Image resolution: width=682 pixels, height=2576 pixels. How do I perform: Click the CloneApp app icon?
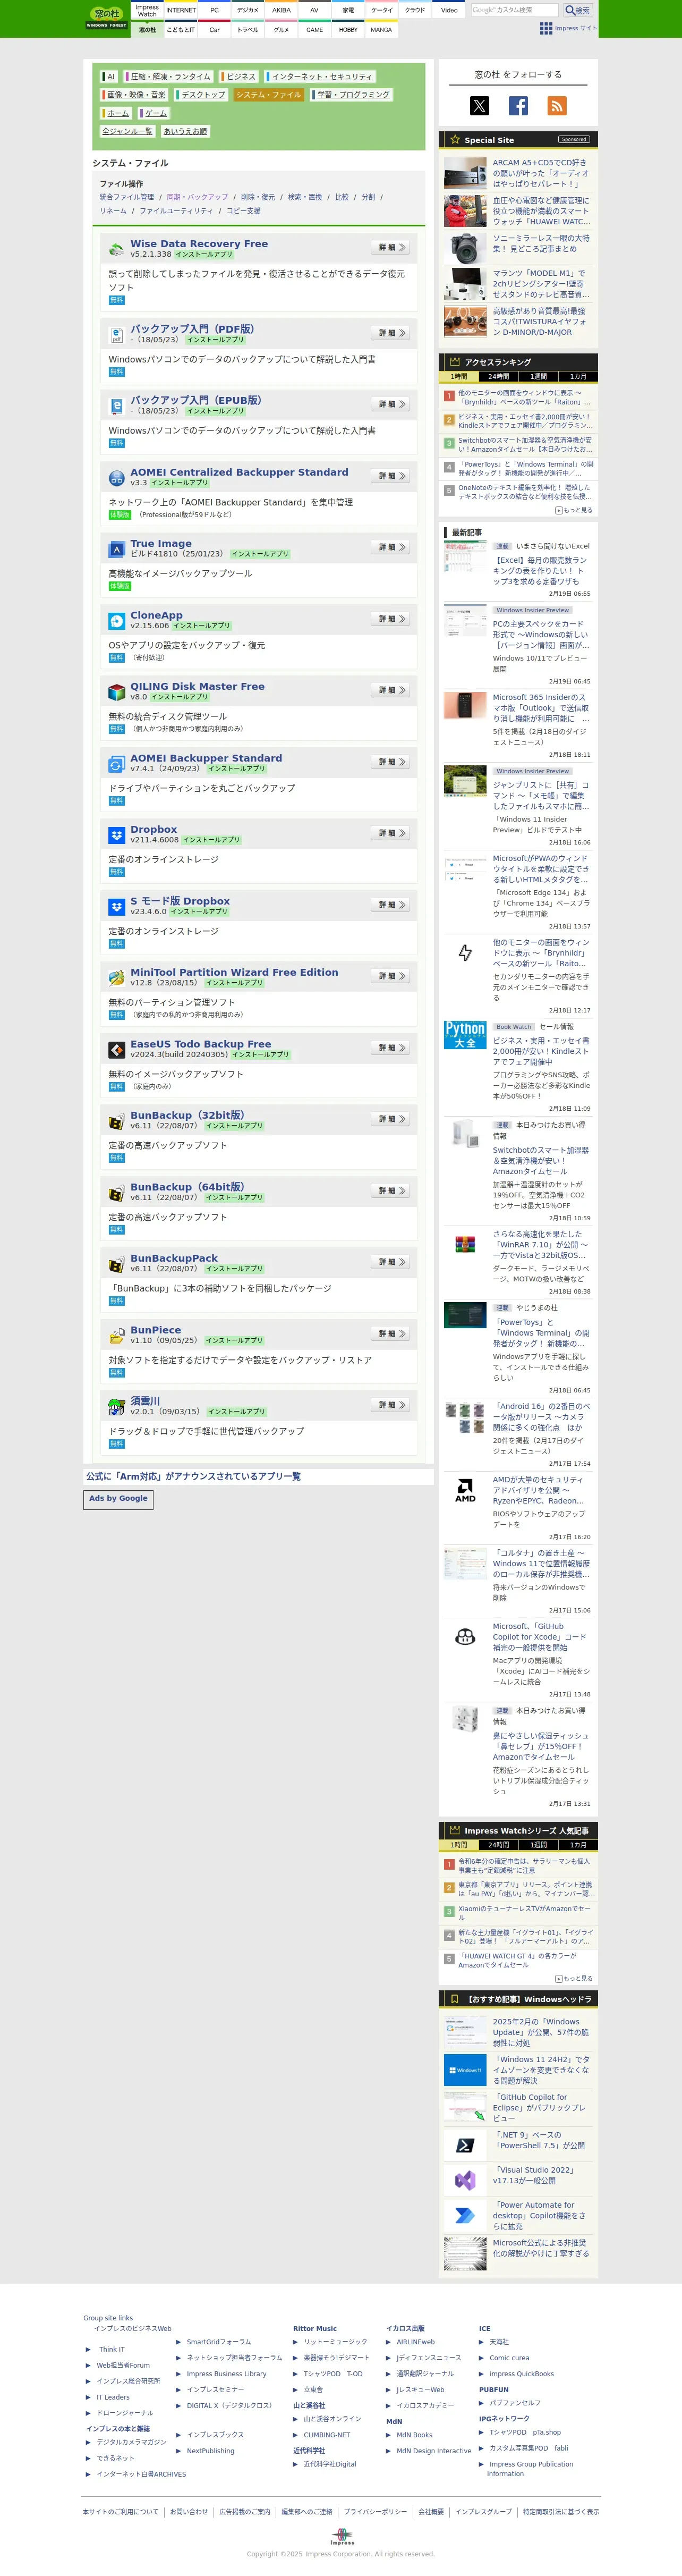pos(117,620)
